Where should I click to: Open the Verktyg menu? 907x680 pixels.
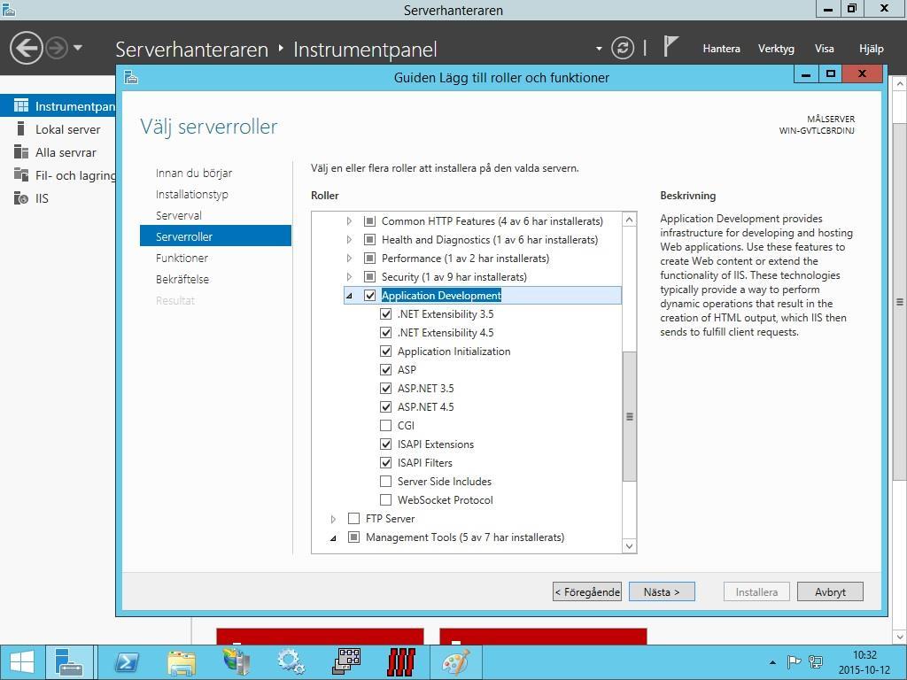tap(776, 49)
